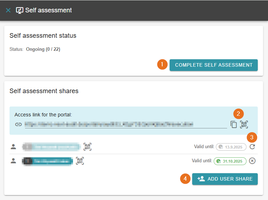Click the second user's person icon

pos(13,161)
